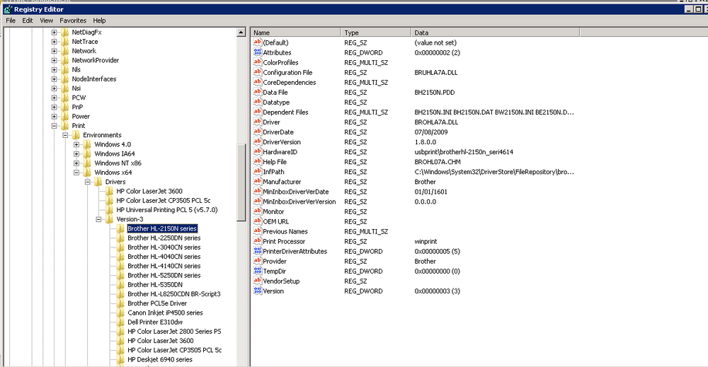
Task: Expand the NetDiagFx key
Action: tap(55, 33)
